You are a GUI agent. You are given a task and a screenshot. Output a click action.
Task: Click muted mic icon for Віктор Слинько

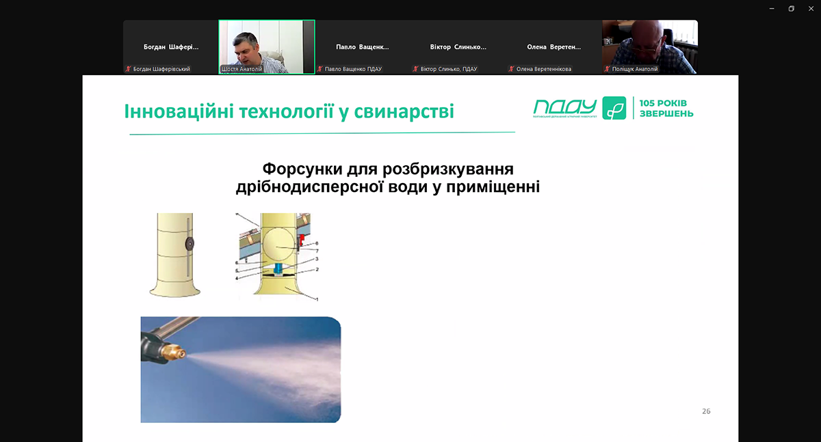click(x=415, y=69)
